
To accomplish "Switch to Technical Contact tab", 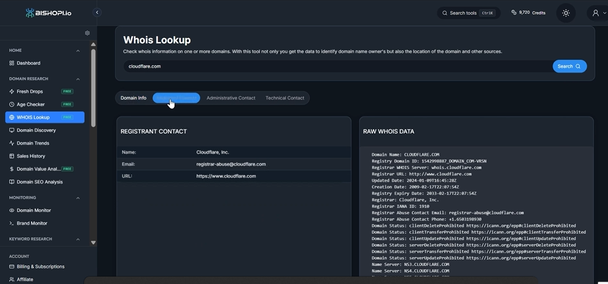I will (285, 98).
